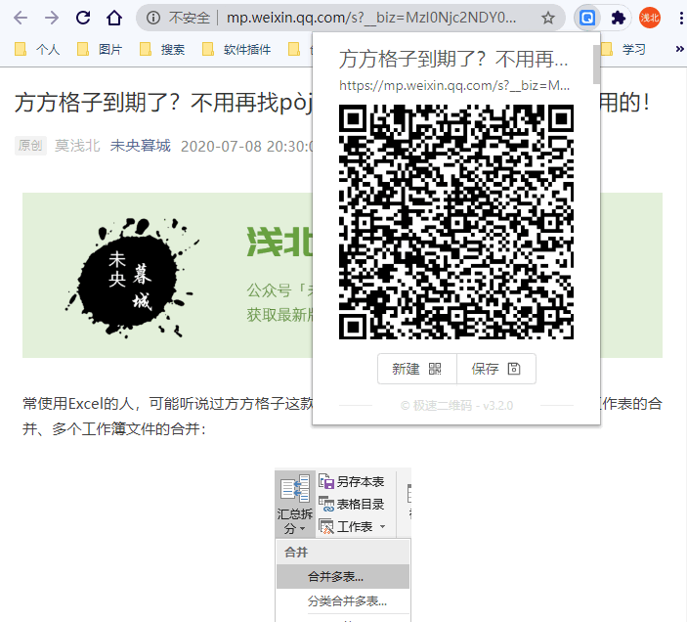The width and height of the screenshot is (687, 622).
Task: Open the Extensions puzzle menu
Action: click(618, 18)
